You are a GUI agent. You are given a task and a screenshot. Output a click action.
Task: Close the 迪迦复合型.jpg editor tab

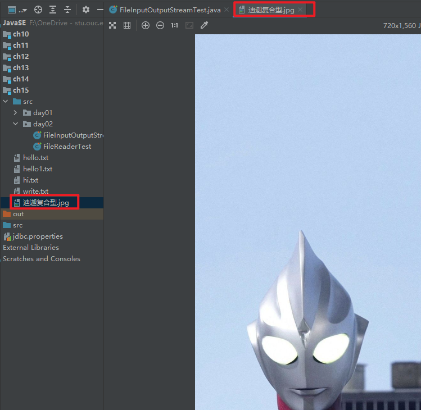click(x=300, y=10)
